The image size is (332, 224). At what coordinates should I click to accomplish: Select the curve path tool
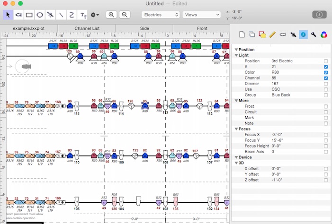tap(72, 15)
